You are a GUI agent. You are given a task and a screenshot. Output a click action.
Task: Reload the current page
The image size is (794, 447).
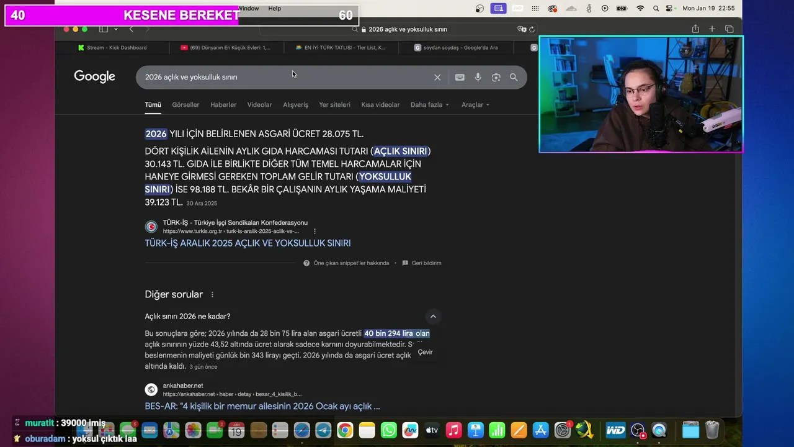point(532,29)
